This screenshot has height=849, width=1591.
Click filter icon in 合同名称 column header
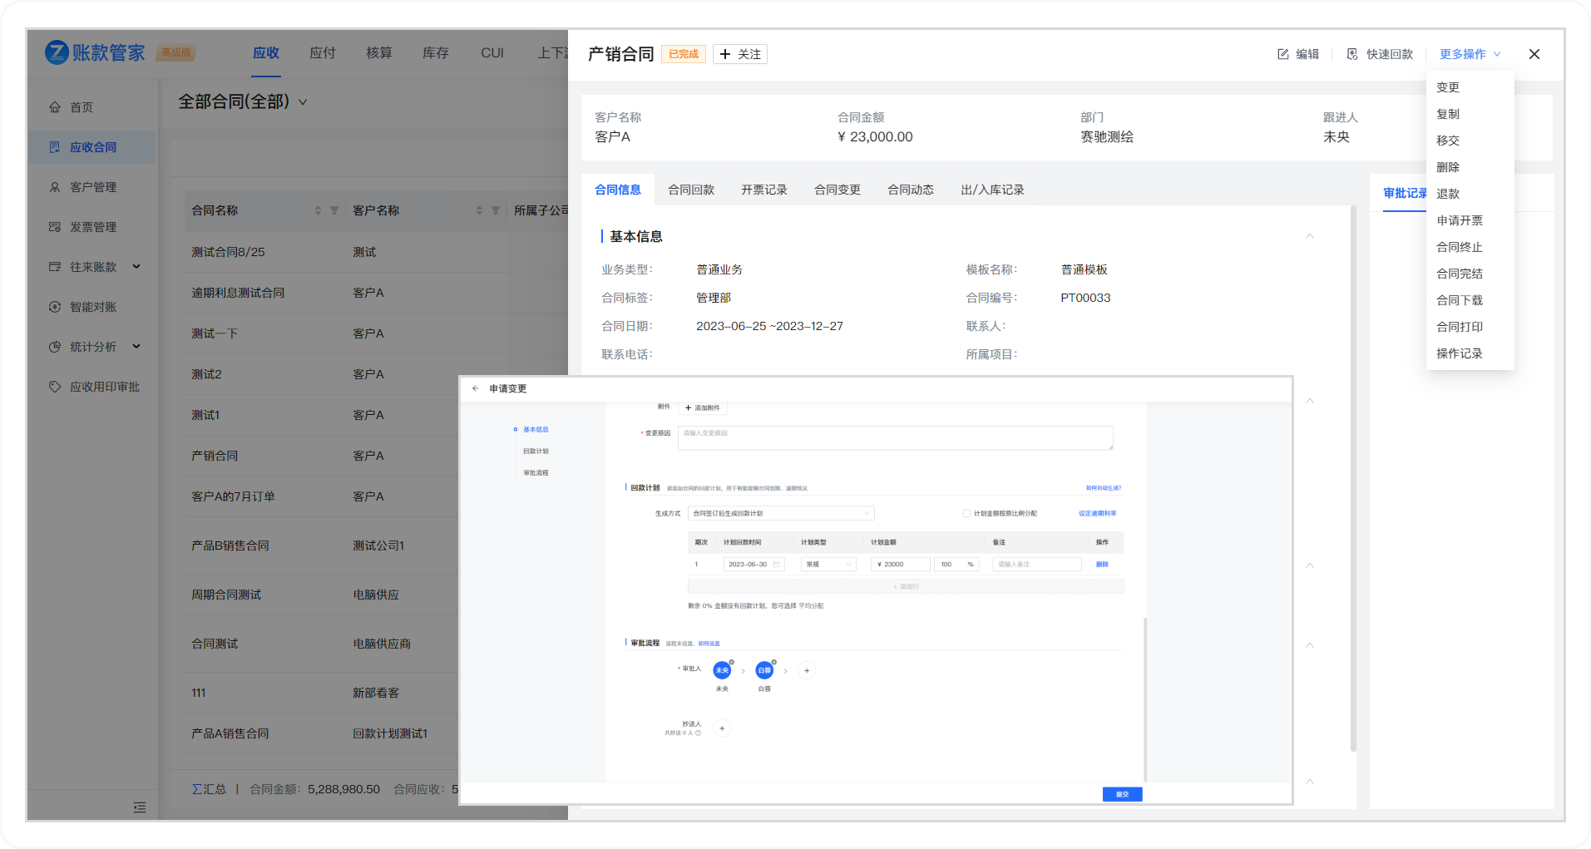point(334,210)
